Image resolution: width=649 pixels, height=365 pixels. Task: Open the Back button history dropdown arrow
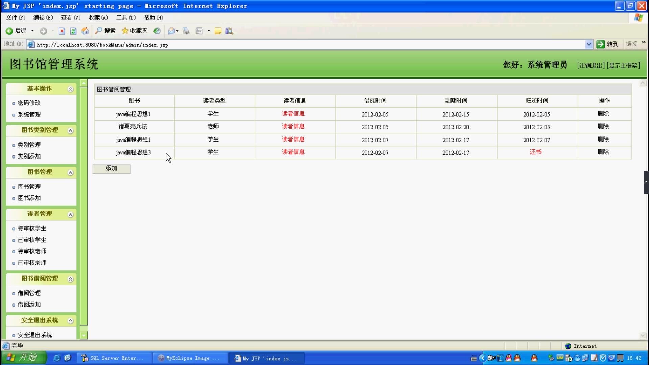coord(32,31)
